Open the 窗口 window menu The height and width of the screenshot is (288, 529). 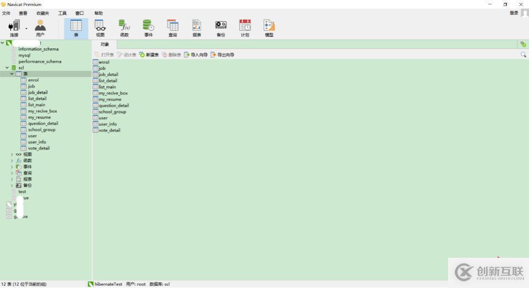[x=80, y=13]
